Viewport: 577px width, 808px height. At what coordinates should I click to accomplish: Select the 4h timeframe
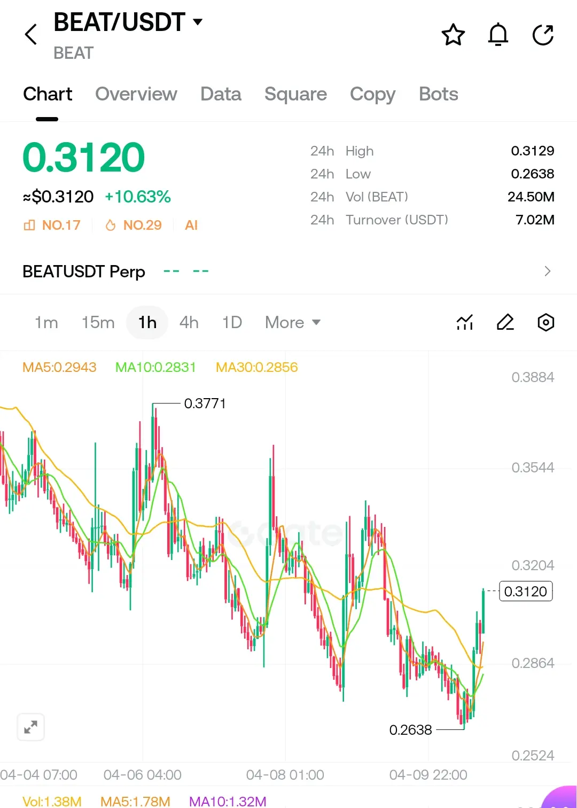189,322
